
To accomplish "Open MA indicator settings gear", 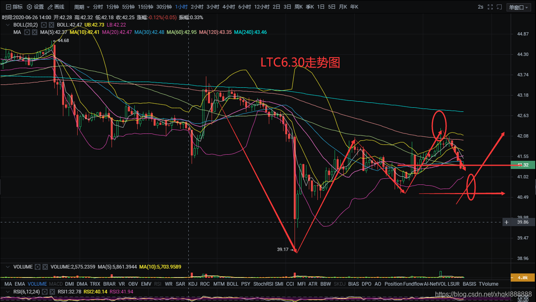I will (x=27, y=32).
